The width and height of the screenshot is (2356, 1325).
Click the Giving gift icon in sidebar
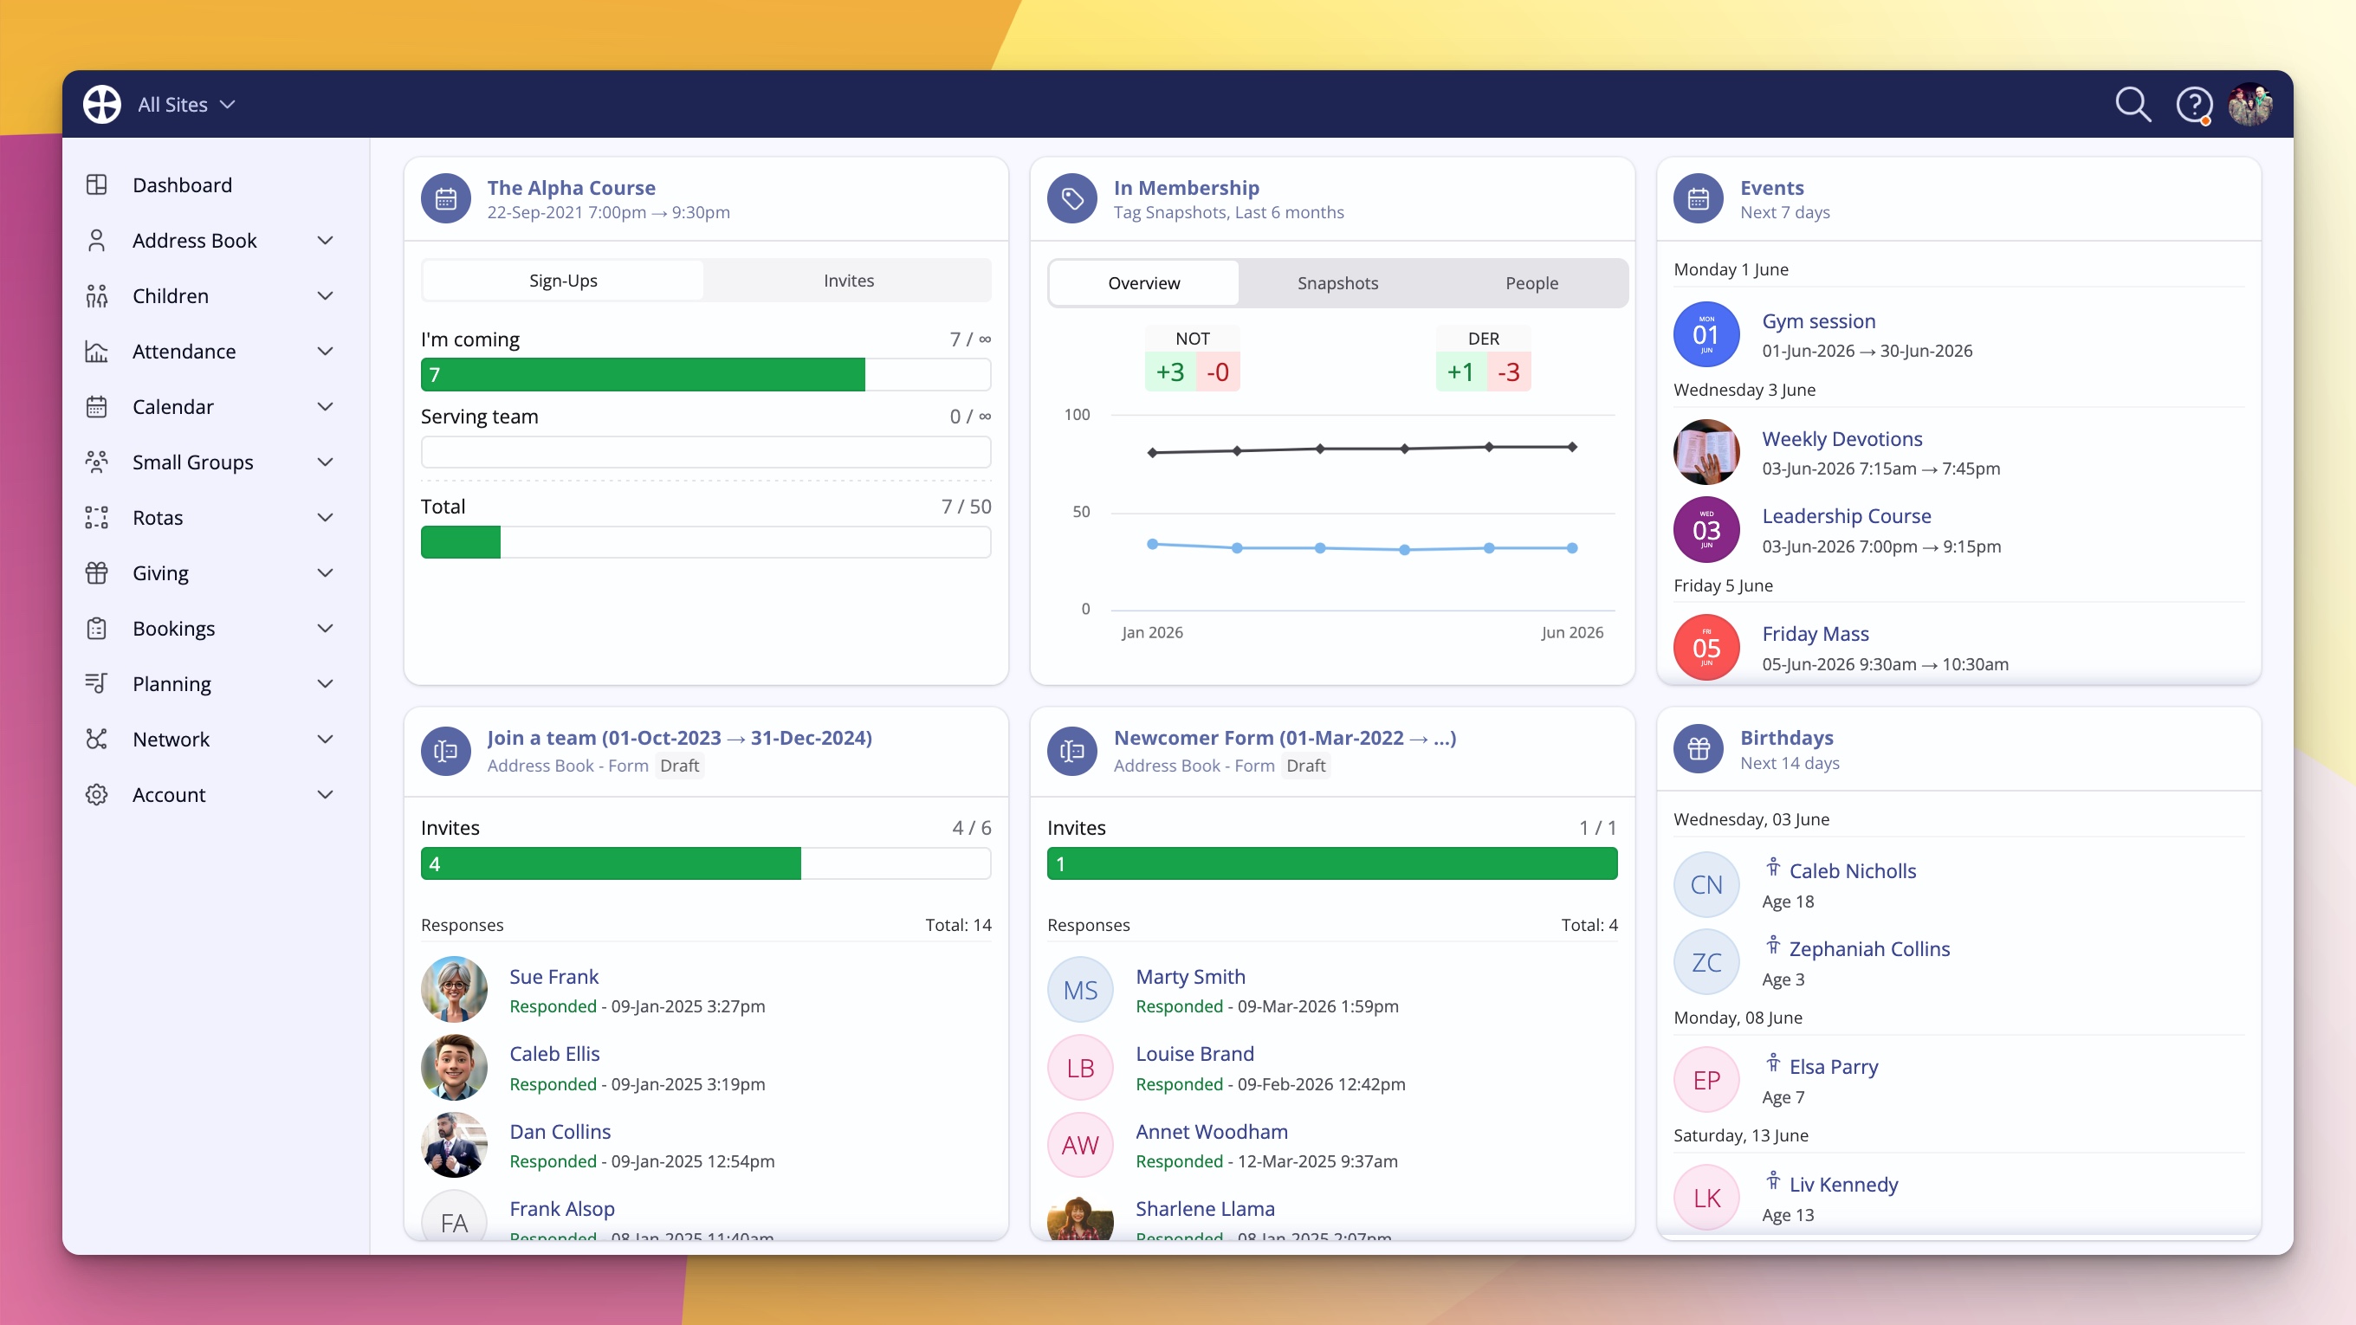pos(96,573)
